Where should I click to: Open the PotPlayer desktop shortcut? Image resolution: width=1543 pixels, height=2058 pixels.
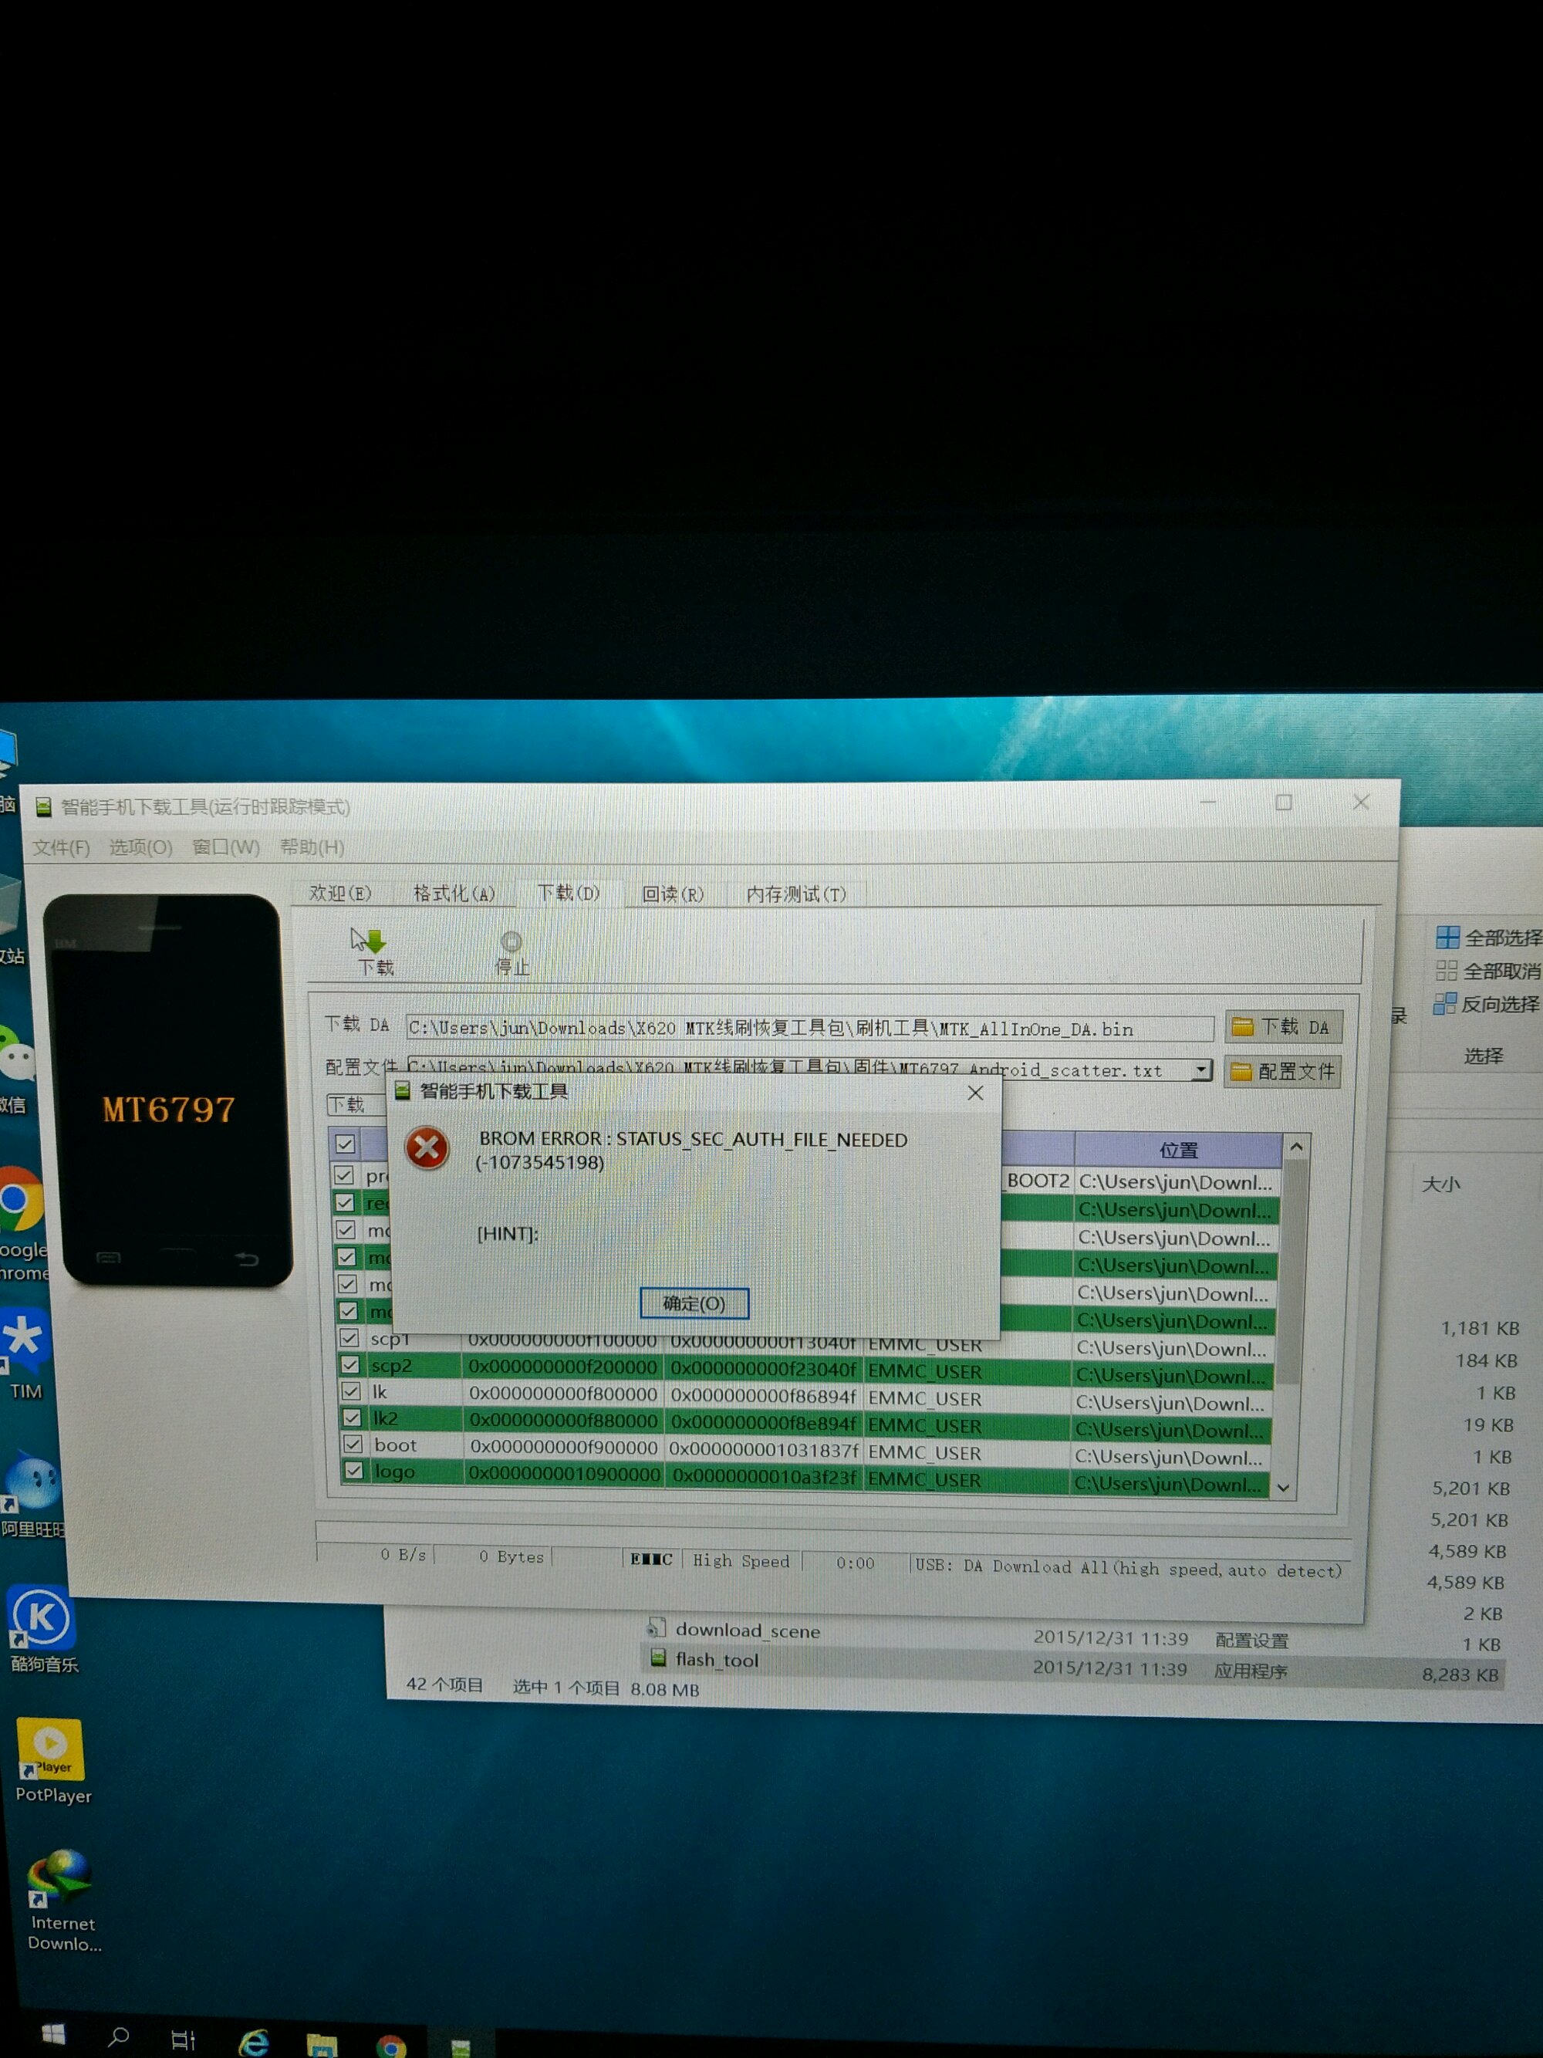51,1749
